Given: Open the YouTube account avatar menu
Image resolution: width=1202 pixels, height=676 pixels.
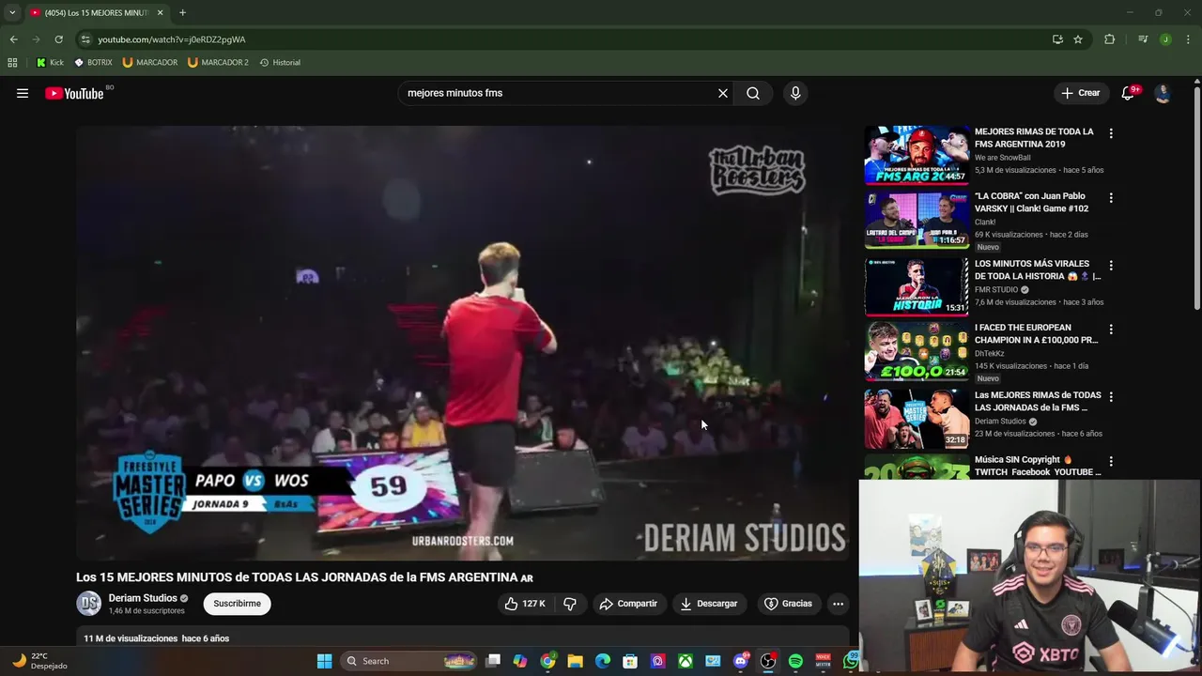Looking at the screenshot, I should tap(1163, 93).
